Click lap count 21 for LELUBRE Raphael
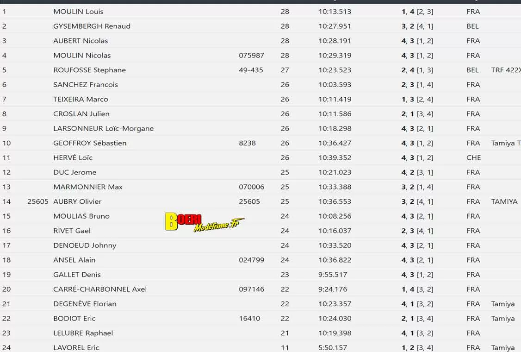Screen dimensions: 521x352 pyautogui.click(x=285, y=333)
